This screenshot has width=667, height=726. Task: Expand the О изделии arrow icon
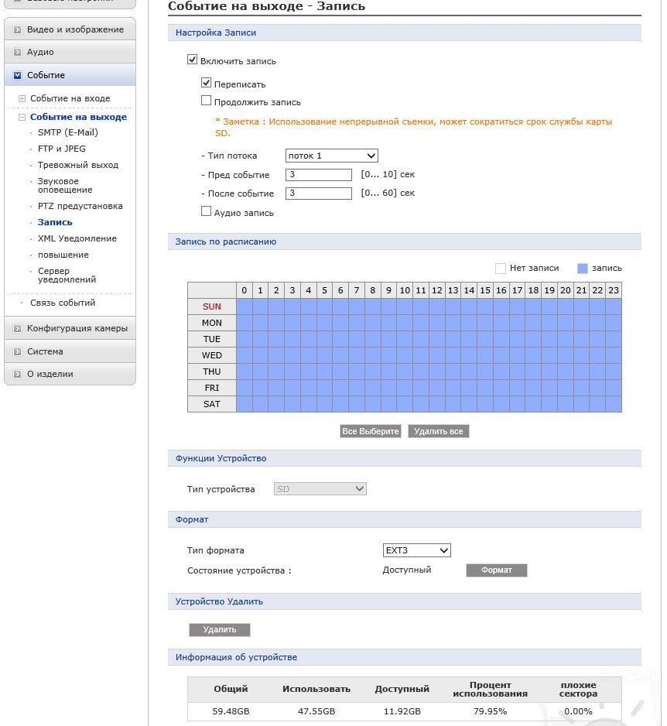point(17,374)
